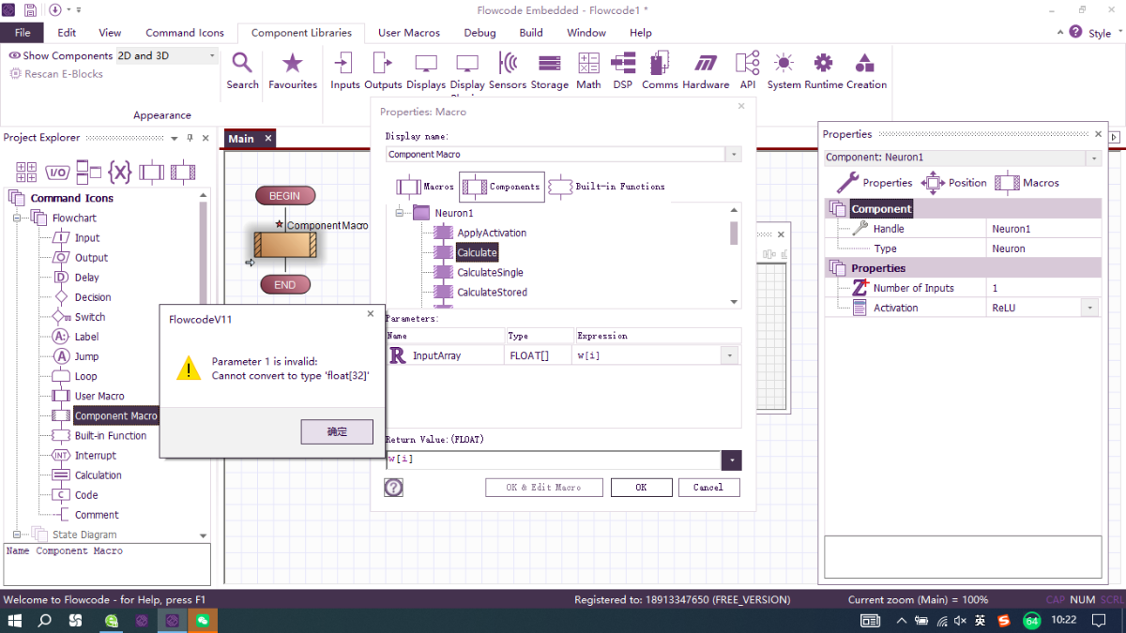This screenshot has height=633, width=1126.
Task: Open the Runtime component library
Action: point(823,72)
